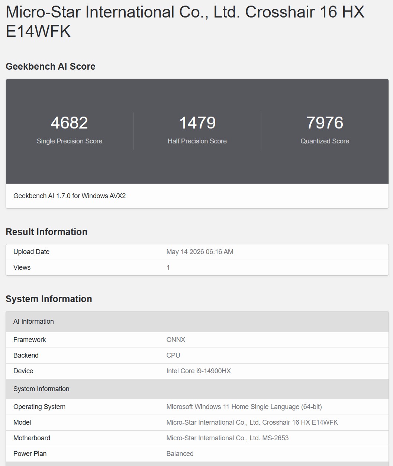The height and width of the screenshot is (466, 393).
Task: Select the Views count value '1'
Action: click(x=168, y=267)
